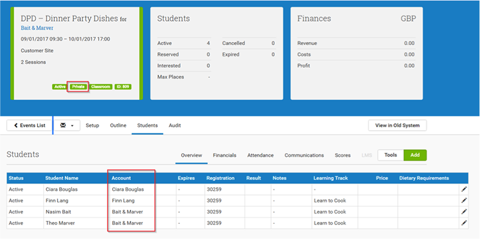This screenshot has height=239, width=480.
Task: Click the Classroom badge
Action: tap(101, 87)
